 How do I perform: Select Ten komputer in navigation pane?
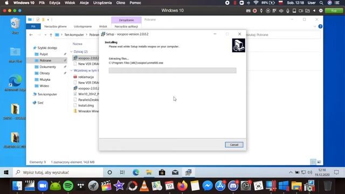pos(47,94)
